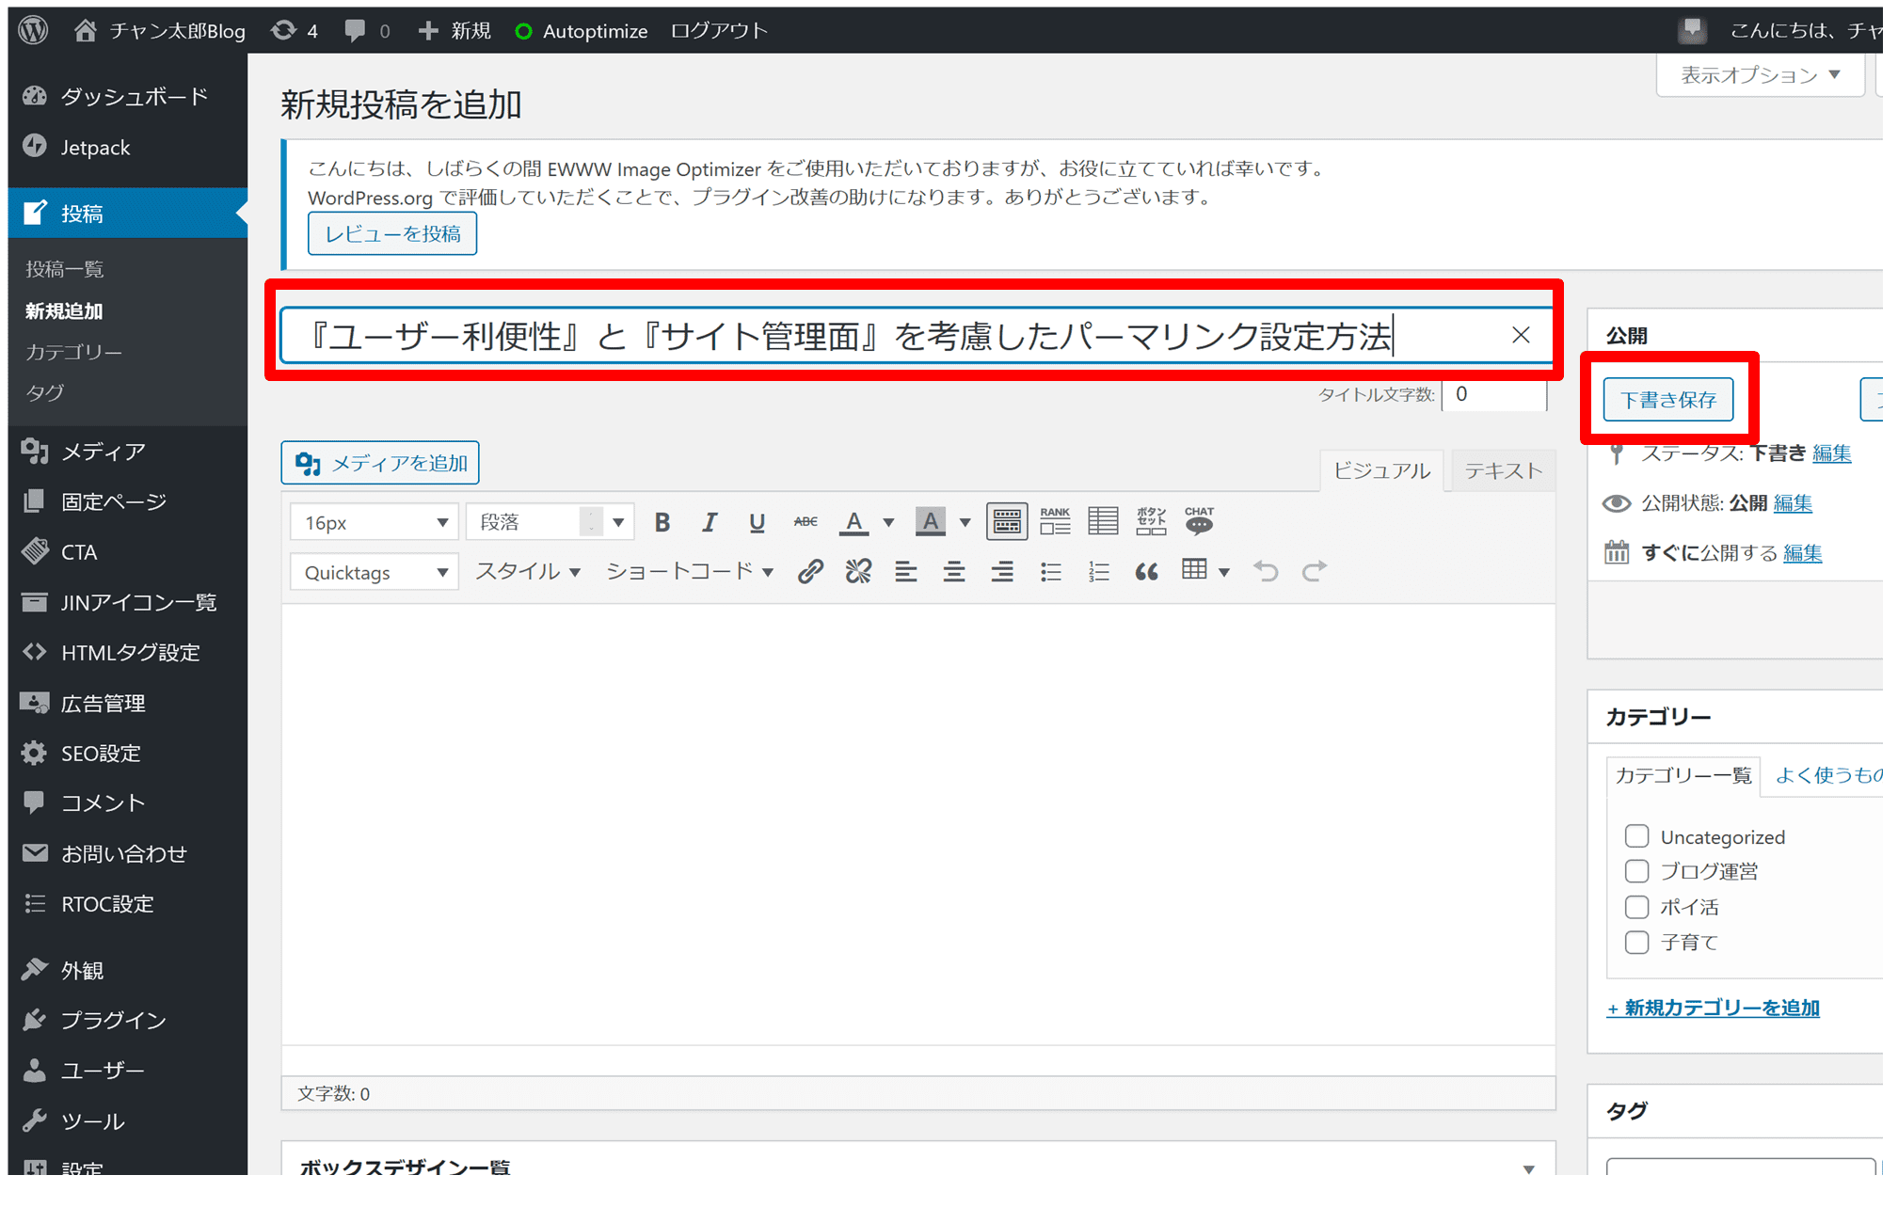Viewport: 1898px width, 1207px height.
Task: Toggle strikethrough ABC formatting
Action: (x=805, y=522)
